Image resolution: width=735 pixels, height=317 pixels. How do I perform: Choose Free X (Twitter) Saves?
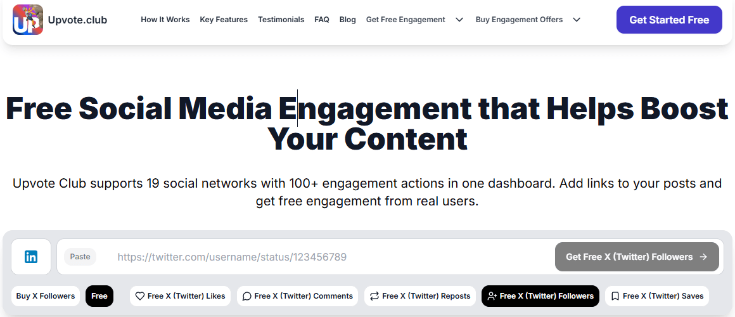[x=657, y=296]
